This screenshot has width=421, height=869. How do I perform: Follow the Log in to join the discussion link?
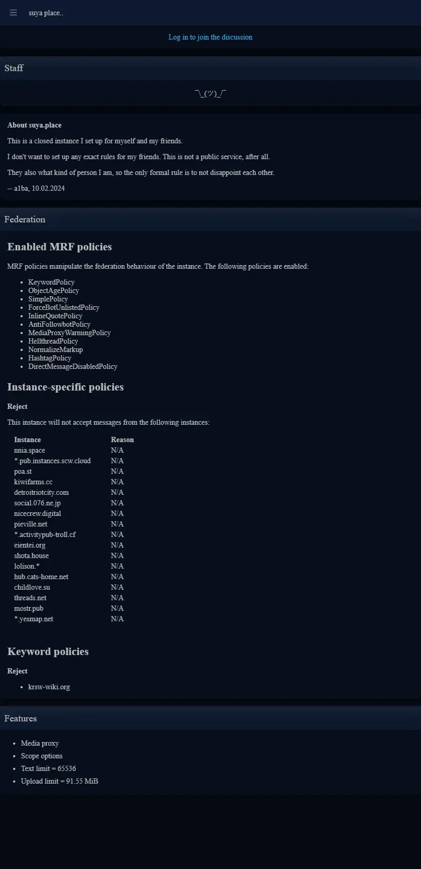210,37
